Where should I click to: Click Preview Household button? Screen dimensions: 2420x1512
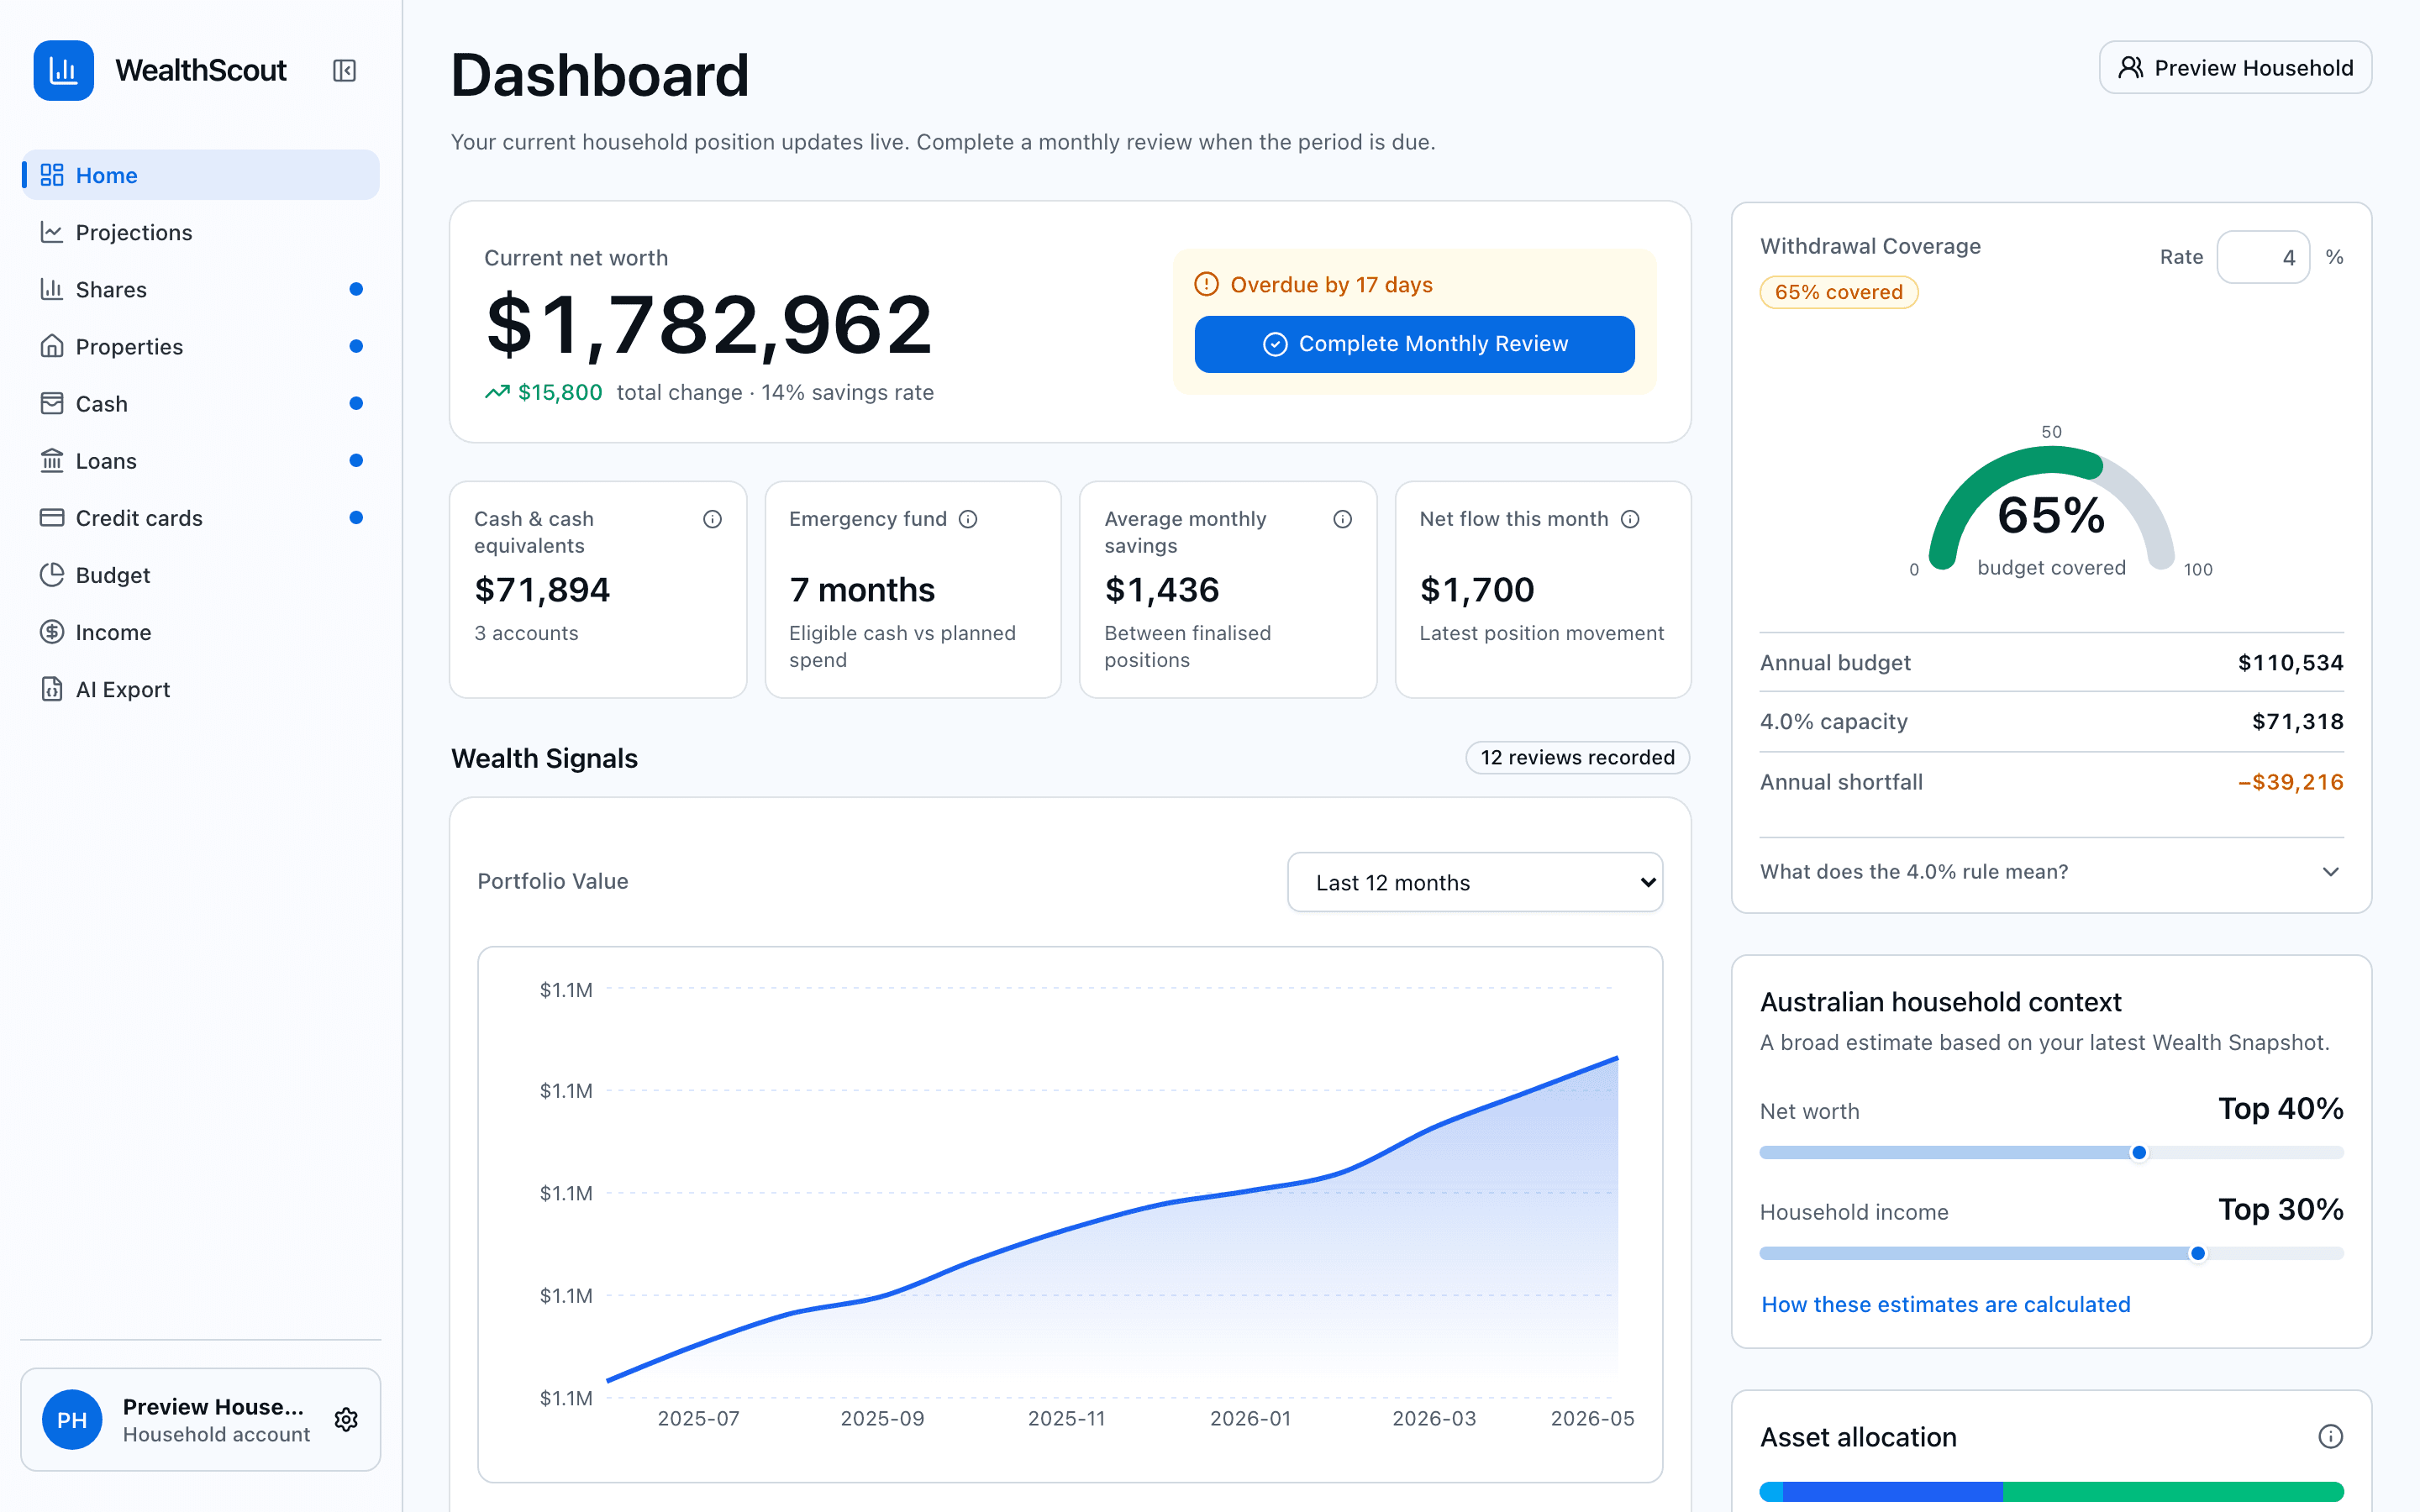tap(2235, 67)
